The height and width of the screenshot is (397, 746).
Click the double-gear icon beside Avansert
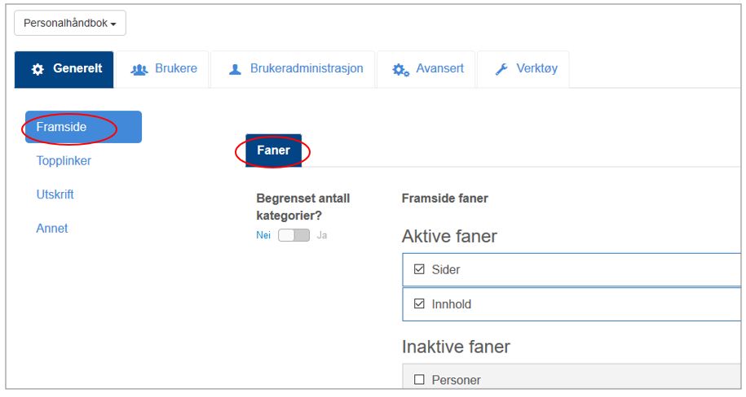click(x=400, y=70)
